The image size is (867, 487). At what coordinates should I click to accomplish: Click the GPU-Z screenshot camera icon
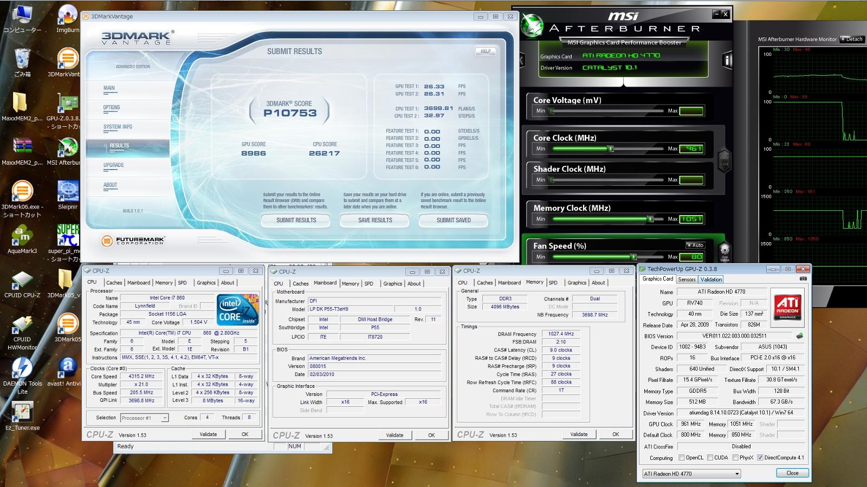point(803,279)
